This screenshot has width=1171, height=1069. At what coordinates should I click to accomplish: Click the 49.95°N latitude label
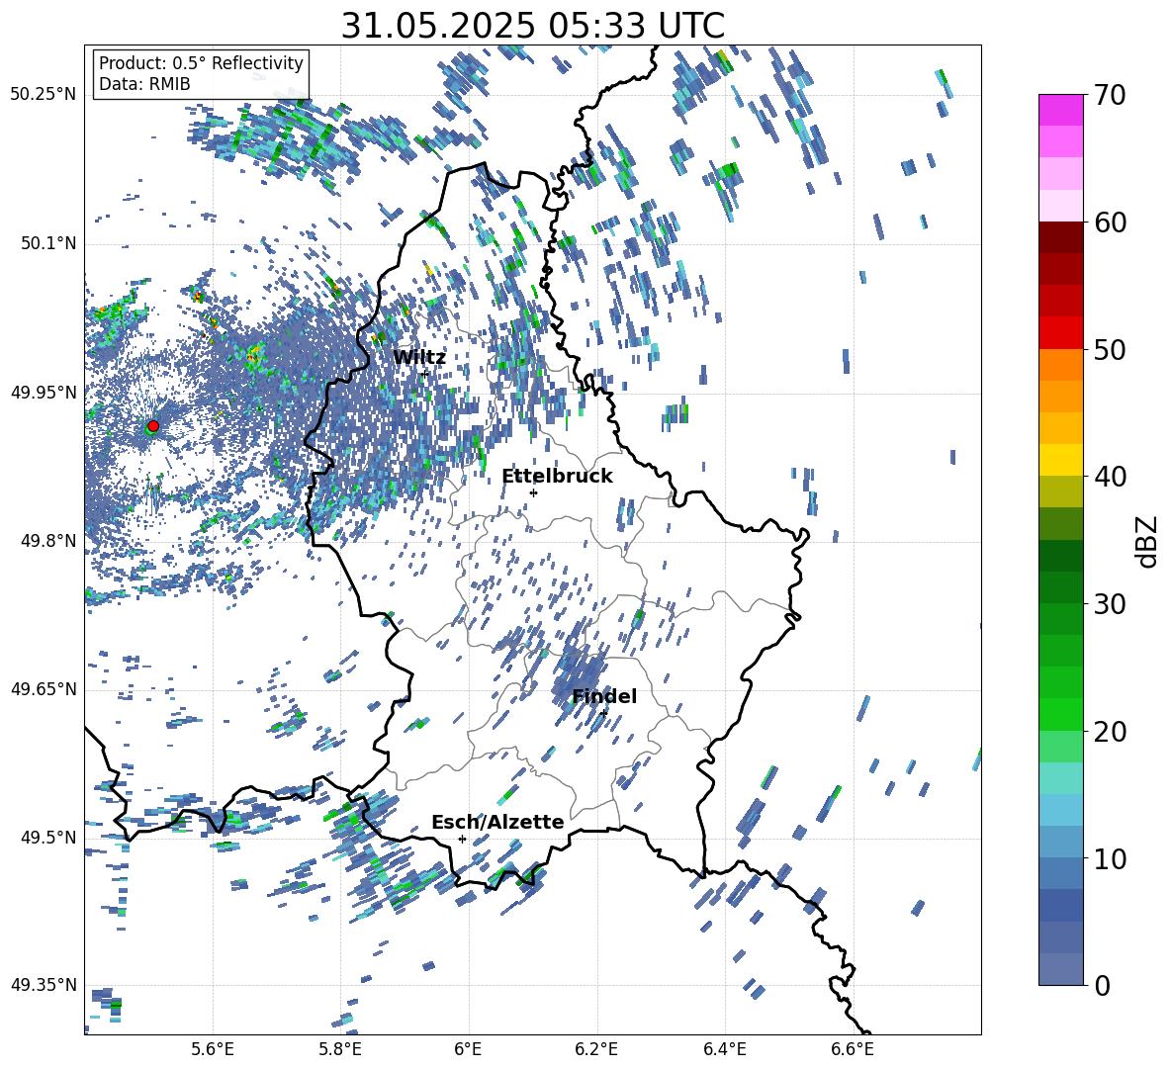[x=44, y=392]
